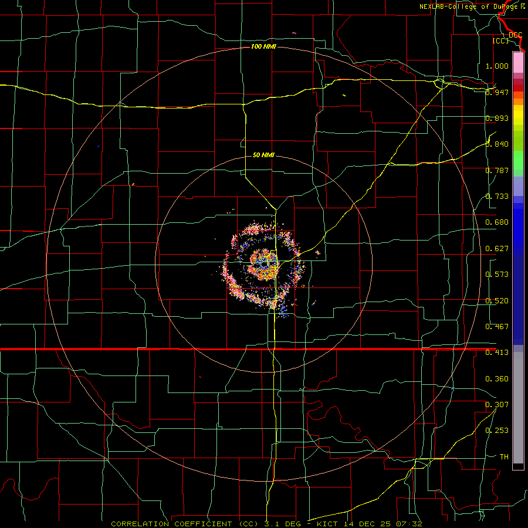Click the 0.733 scale value
This screenshot has width=528, height=528.
click(497, 197)
